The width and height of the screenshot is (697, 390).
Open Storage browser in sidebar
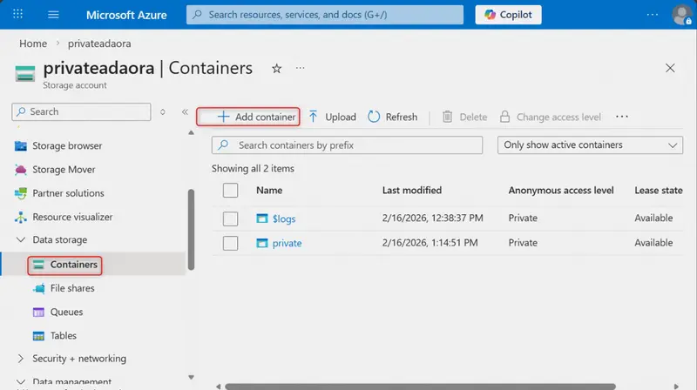pos(67,145)
